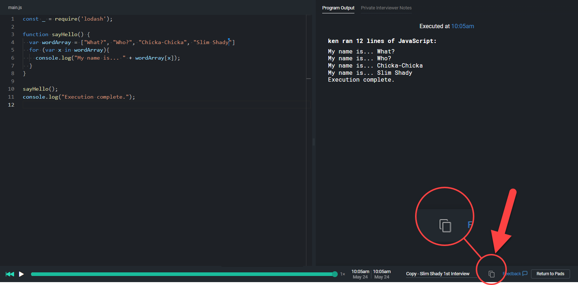
Task: Click the "Chicka-Chicka" string on line 4
Action: (x=163, y=42)
